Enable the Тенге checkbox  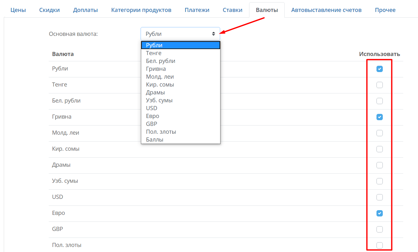pos(380,85)
